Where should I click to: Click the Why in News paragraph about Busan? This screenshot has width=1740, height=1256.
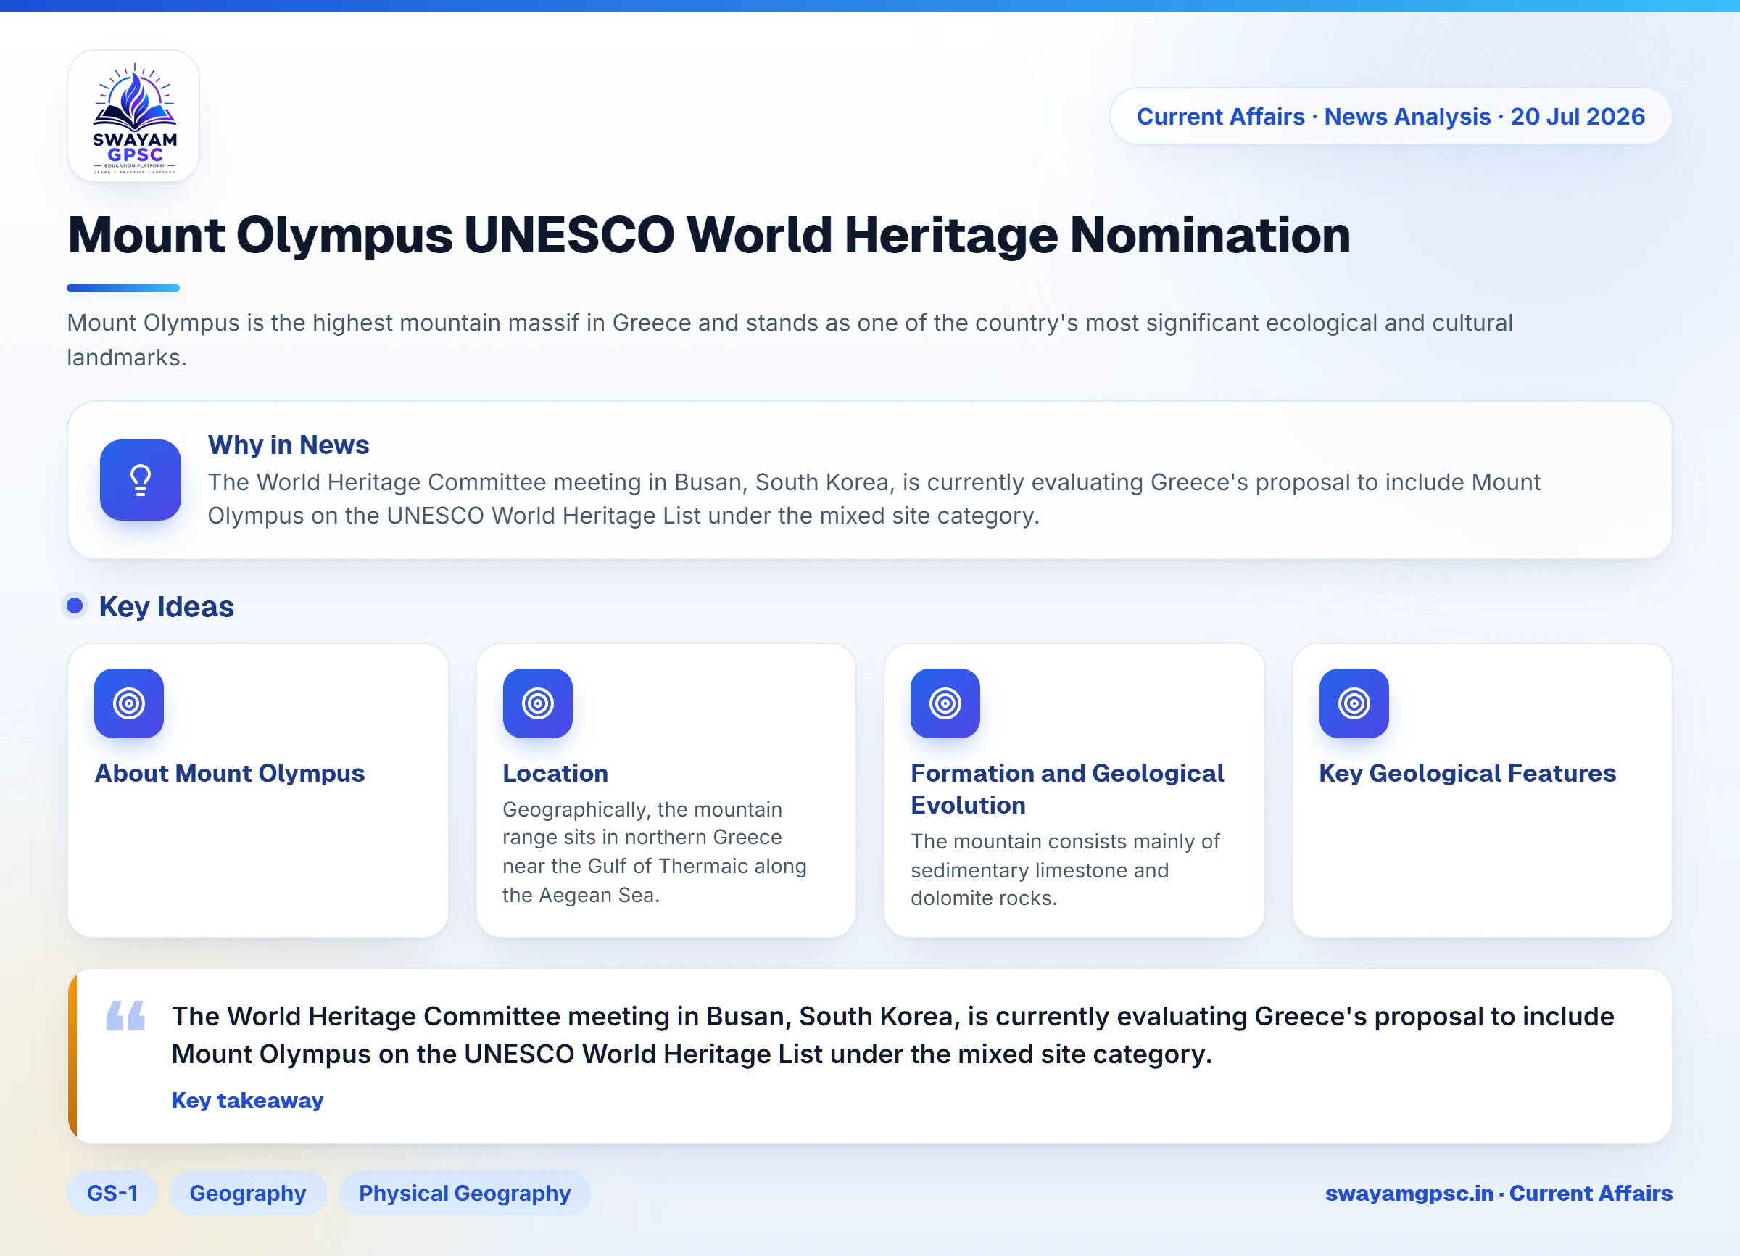click(x=874, y=499)
